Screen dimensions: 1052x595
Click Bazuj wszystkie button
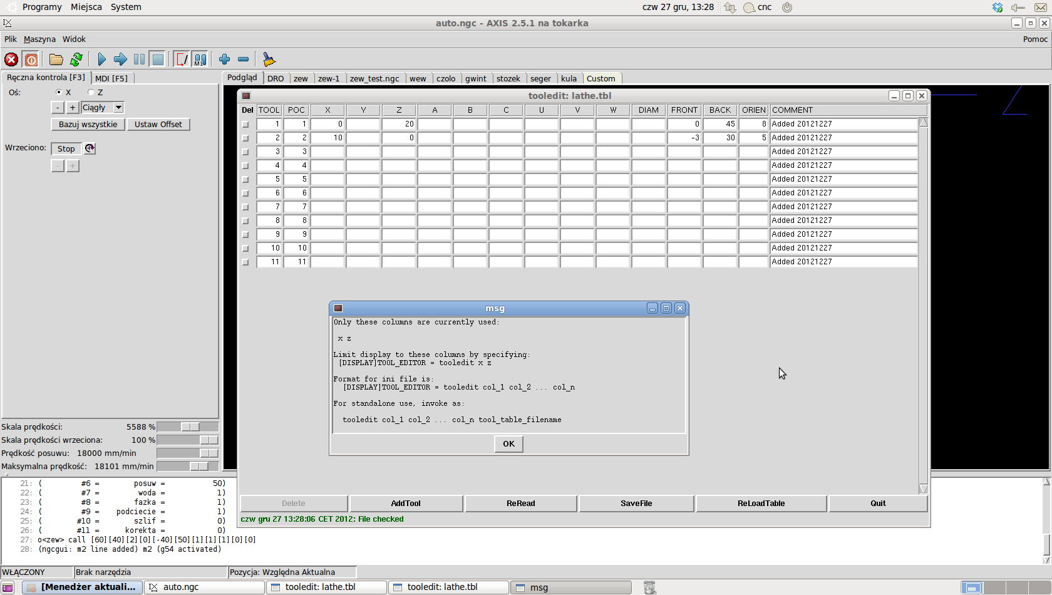(88, 125)
